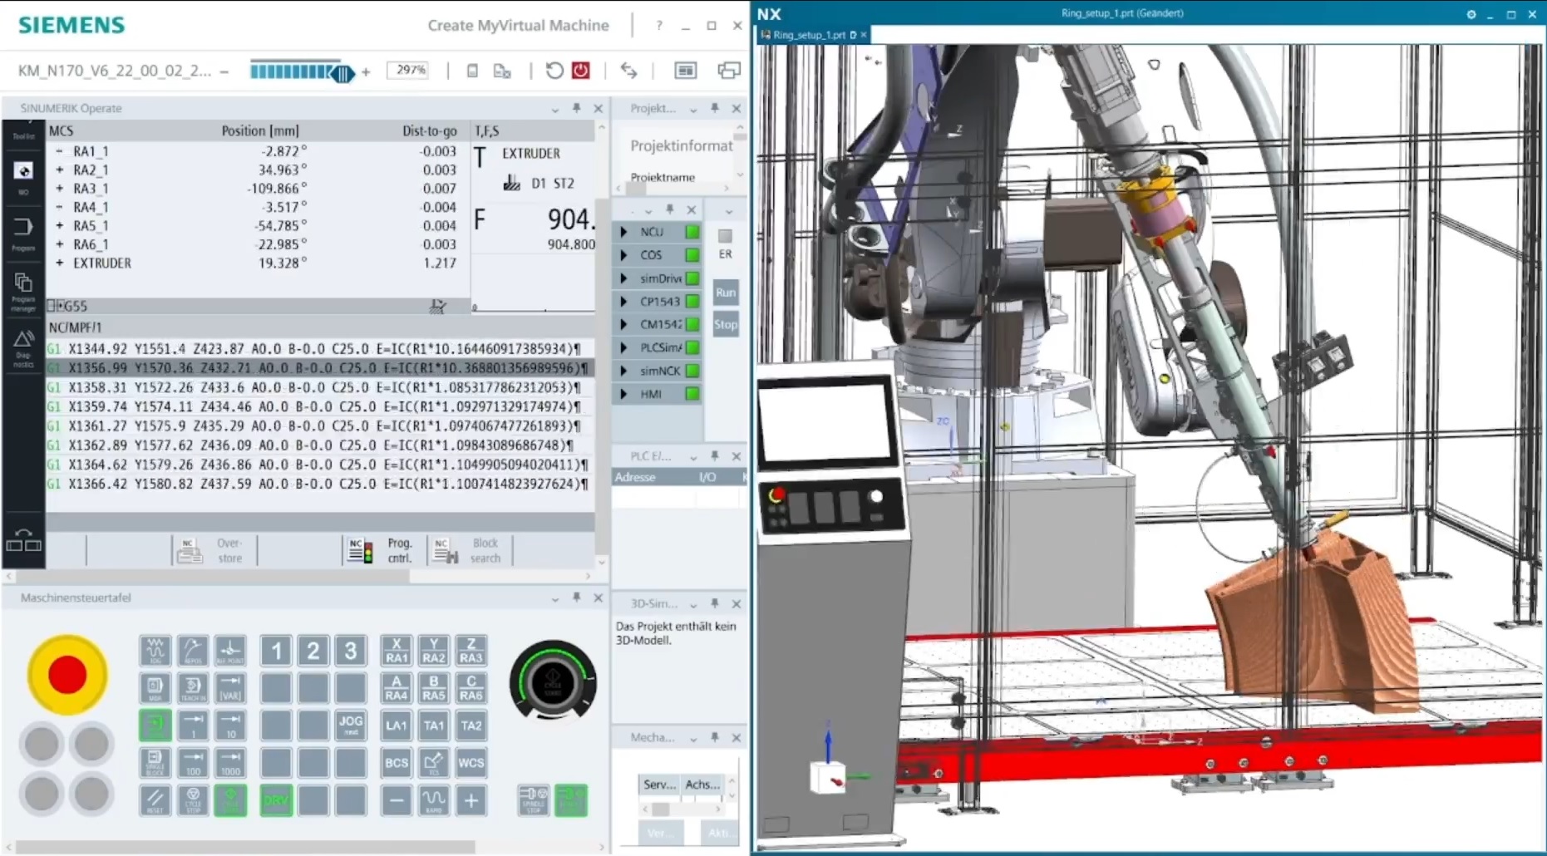Viewport: 1547px width, 856px height.
Task: Click the Z RA3 axis key
Action: pos(471,651)
